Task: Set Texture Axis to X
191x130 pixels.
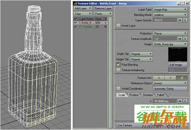Action: point(159,78)
